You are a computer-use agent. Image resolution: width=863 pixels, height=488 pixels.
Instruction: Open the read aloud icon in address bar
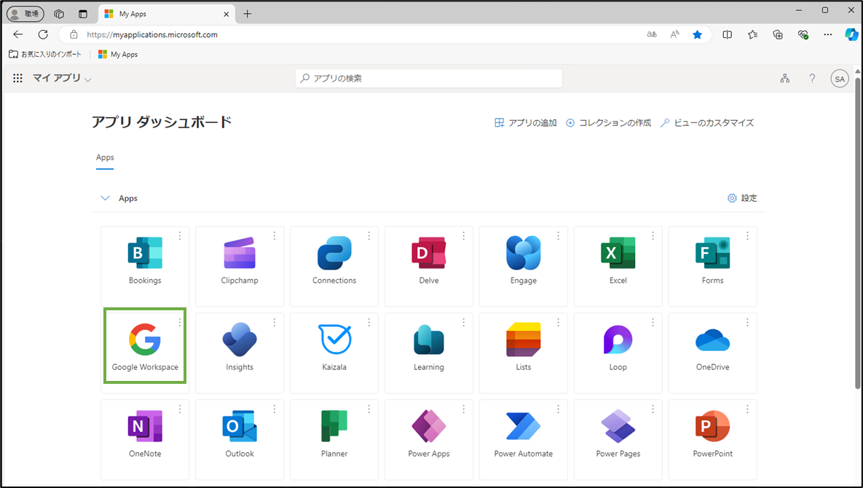(x=675, y=35)
